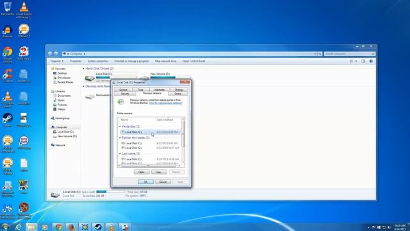Screen dimensions: 410x231
Task: Click the volume icon in system tray
Action: pos(389,227)
